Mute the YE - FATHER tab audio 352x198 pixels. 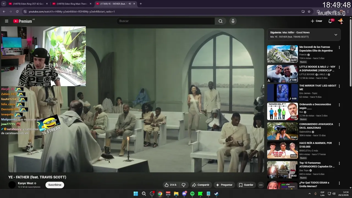130,4
